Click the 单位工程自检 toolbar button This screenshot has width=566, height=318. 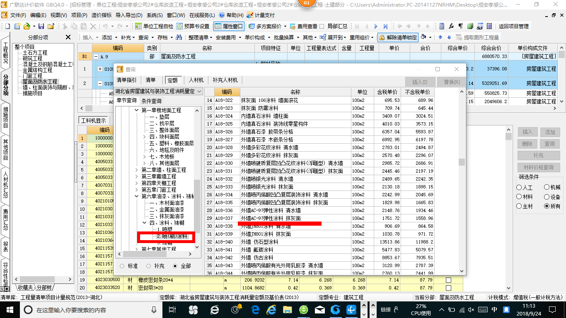click(154, 26)
